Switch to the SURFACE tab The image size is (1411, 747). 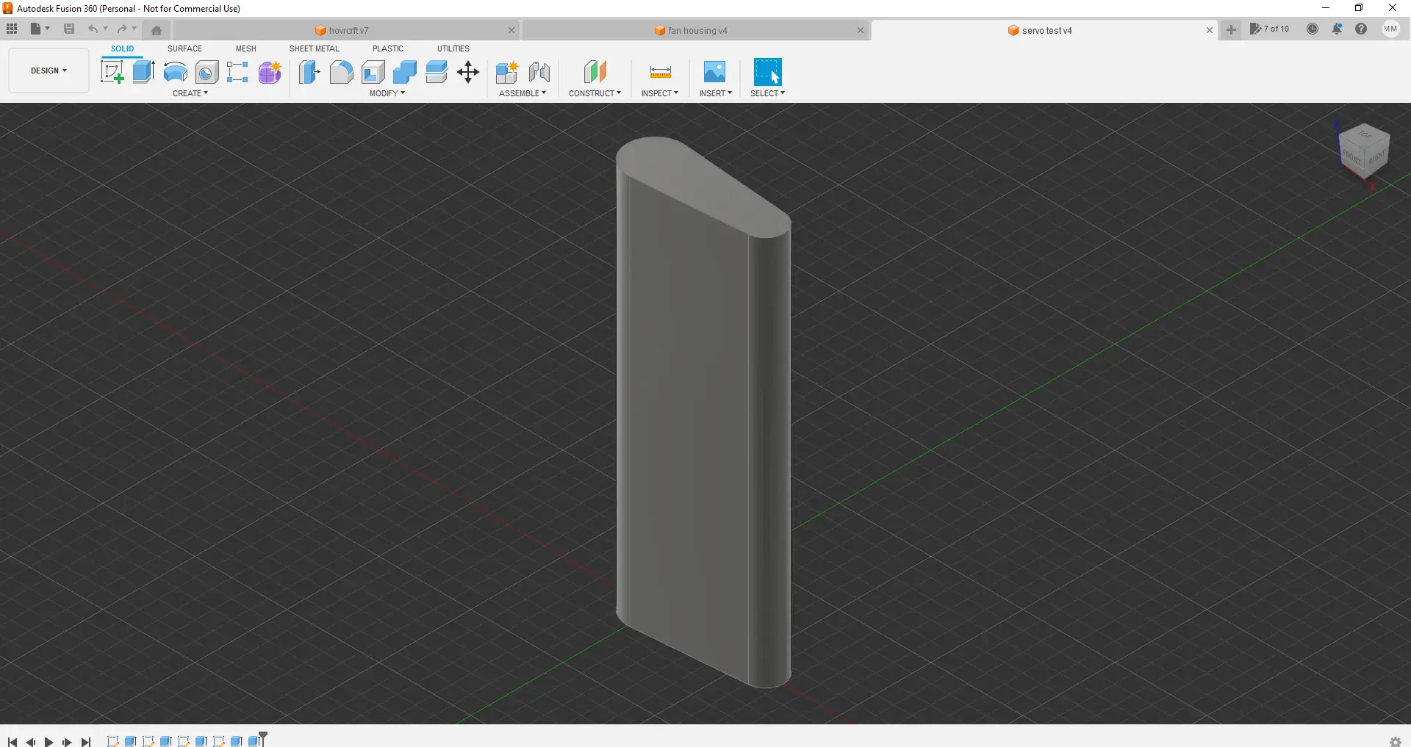pyautogui.click(x=184, y=48)
